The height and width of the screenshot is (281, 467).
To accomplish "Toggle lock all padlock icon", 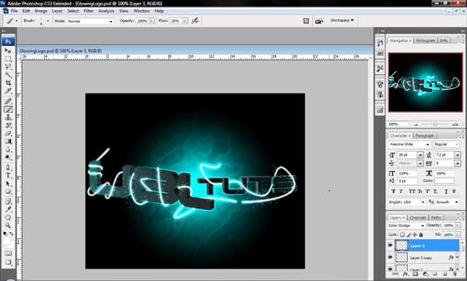I will [421, 234].
